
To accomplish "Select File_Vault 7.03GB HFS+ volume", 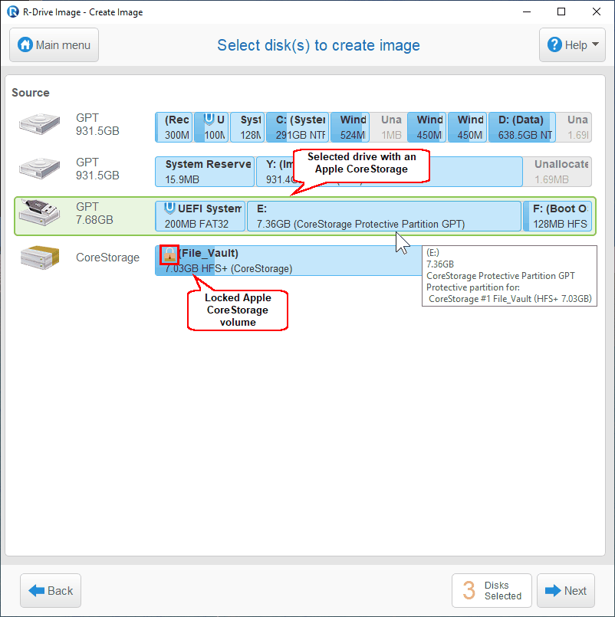I will [x=288, y=261].
